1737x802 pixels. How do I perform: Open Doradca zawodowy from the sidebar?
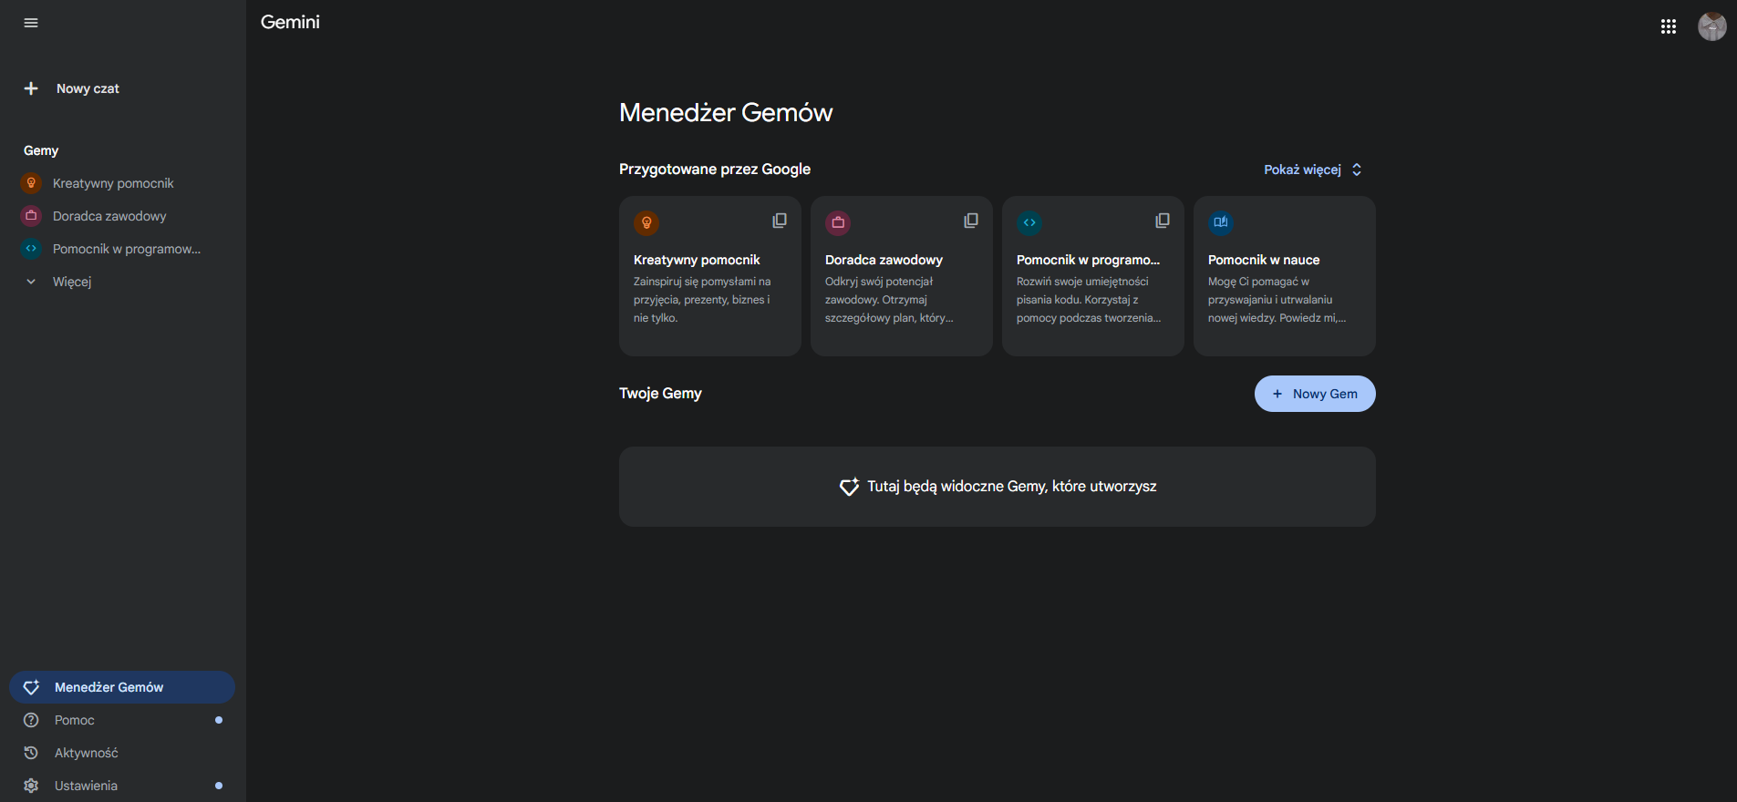point(109,216)
